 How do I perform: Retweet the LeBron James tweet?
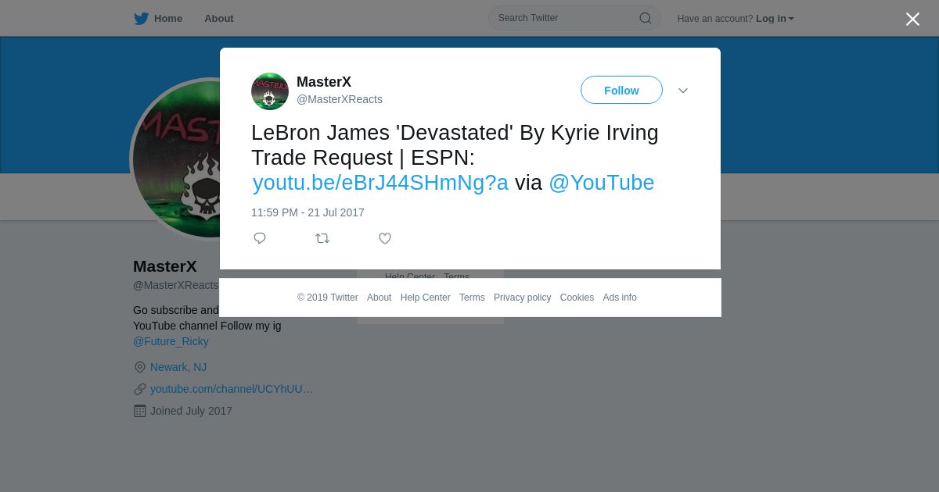click(322, 238)
